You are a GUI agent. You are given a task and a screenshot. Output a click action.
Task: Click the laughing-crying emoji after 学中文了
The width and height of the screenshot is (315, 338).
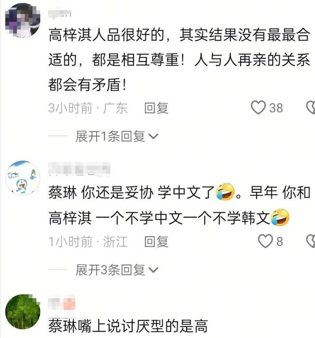pos(225,192)
